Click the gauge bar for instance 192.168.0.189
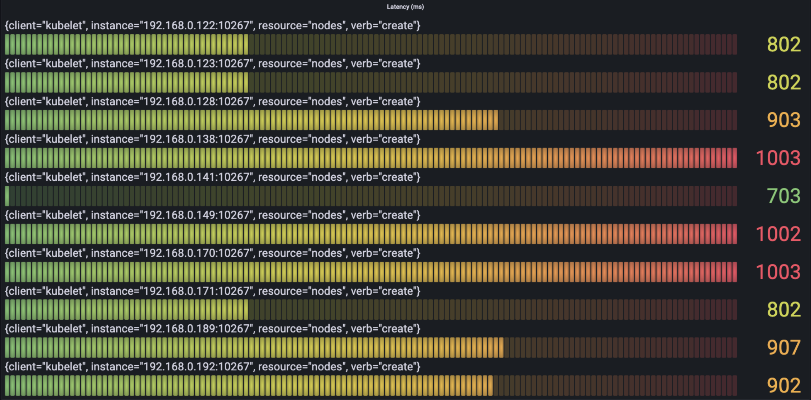 [x=371, y=347]
